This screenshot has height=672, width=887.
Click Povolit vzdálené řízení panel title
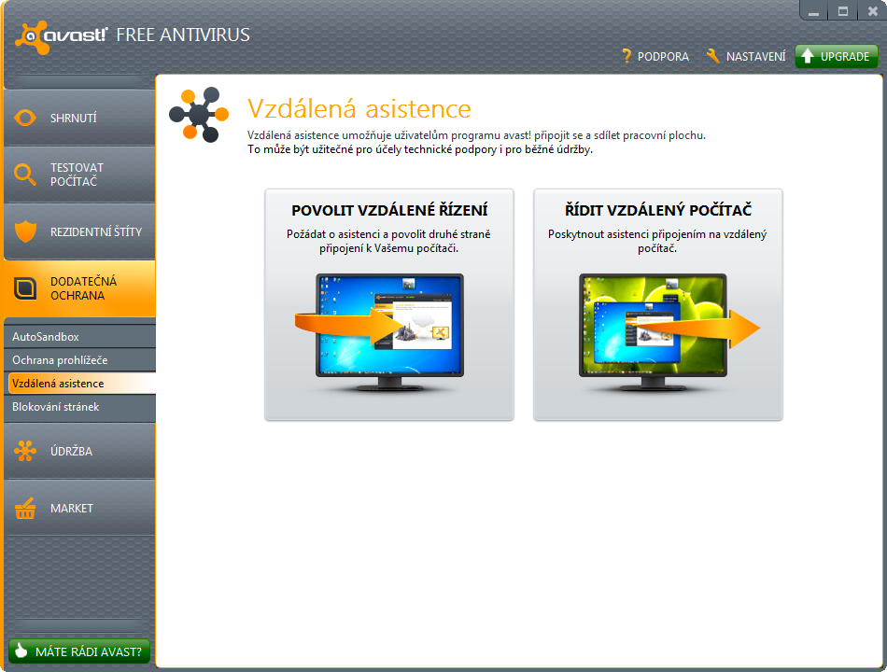pyautogui.click(x=389, y=210)
